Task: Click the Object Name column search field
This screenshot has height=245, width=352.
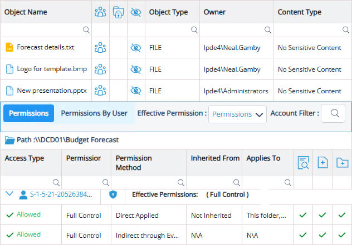Action: (x=46, y=30)
